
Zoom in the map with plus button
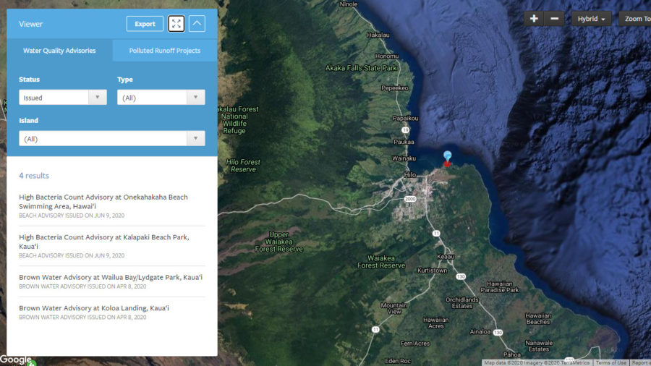[x=534, y=19]
